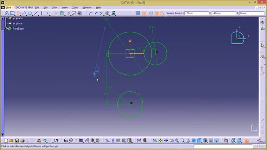Click the power input command field
The width and height of the screenshot is (267, 150).
pyautogui.click(x=223, y=146)
